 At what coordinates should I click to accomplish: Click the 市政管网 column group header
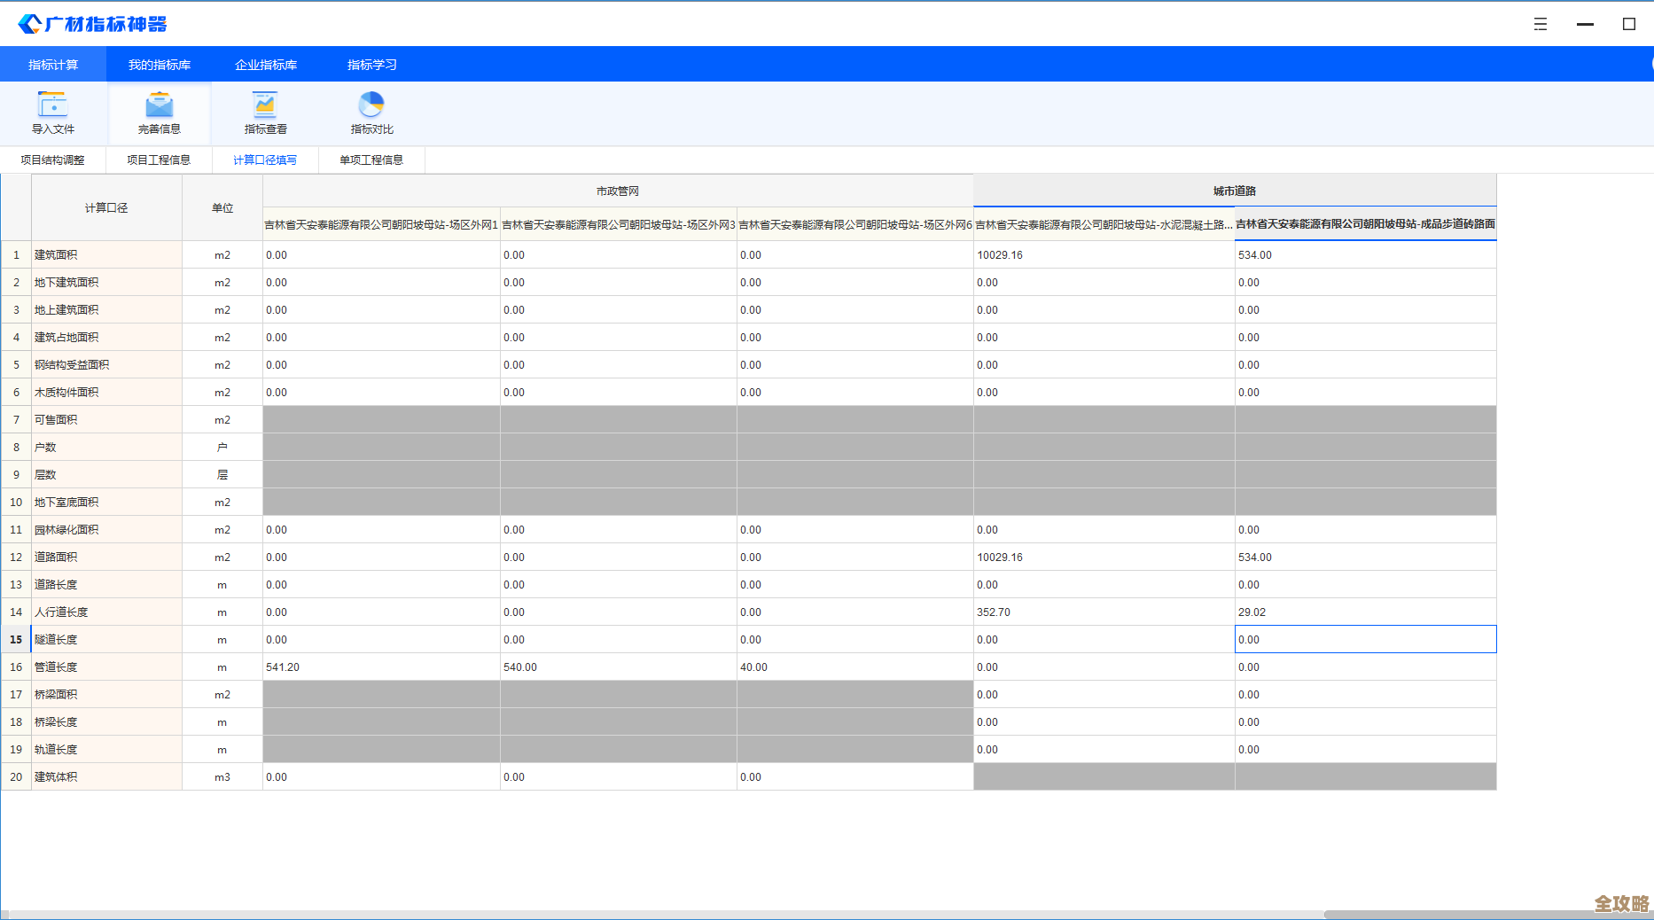(618, 191)
